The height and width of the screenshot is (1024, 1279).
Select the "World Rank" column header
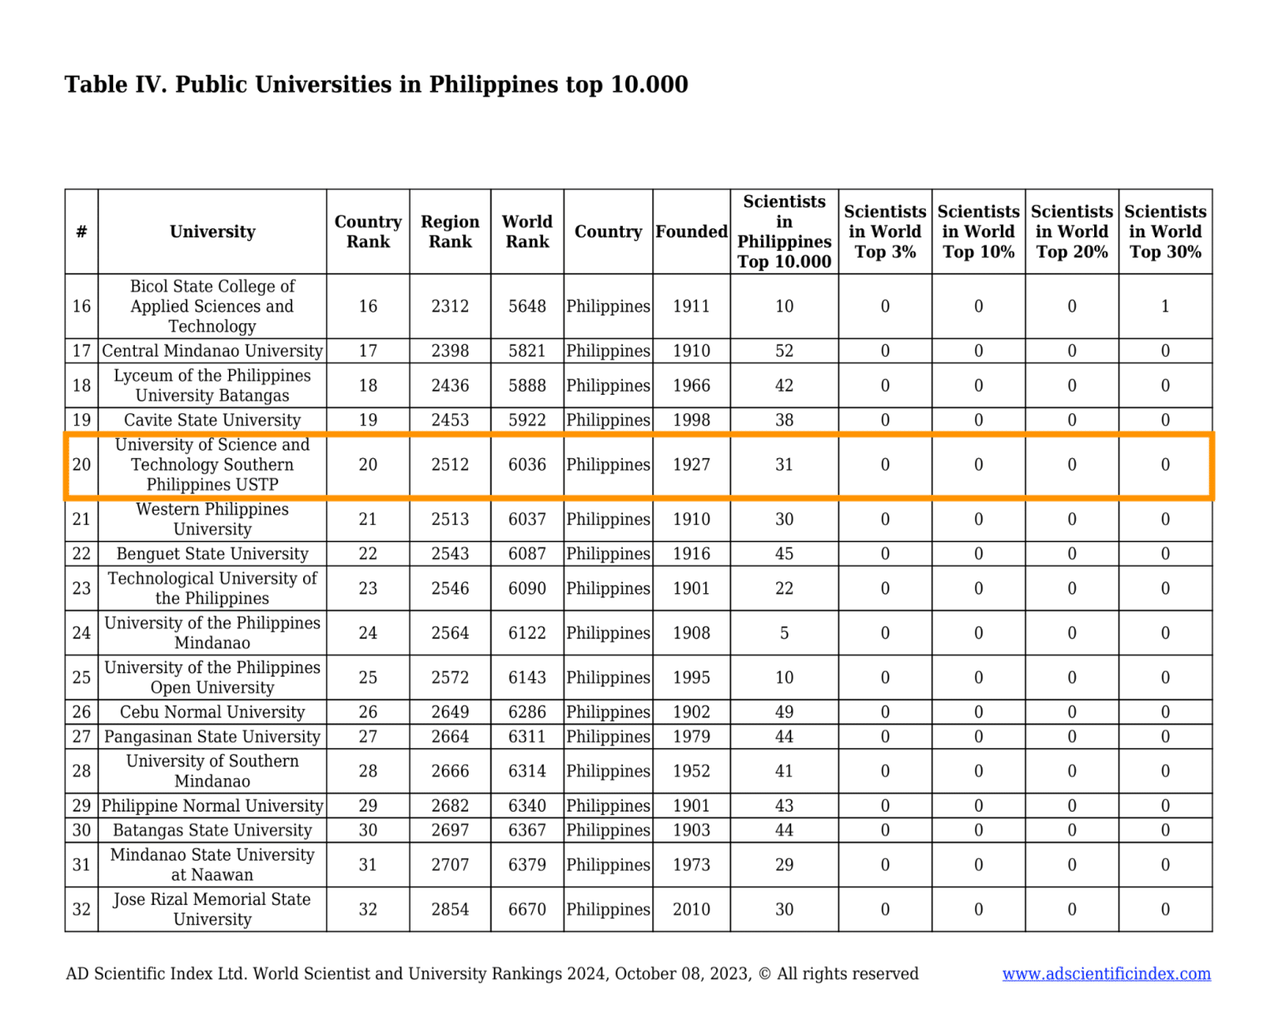click(x=527, y=232)
